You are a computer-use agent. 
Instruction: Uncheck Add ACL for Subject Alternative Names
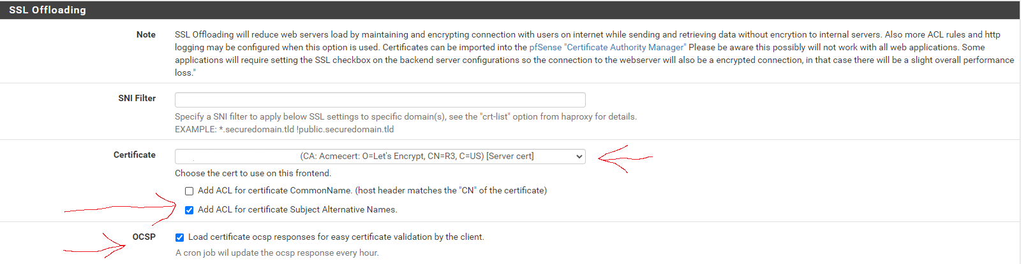[x=189, y=210]
